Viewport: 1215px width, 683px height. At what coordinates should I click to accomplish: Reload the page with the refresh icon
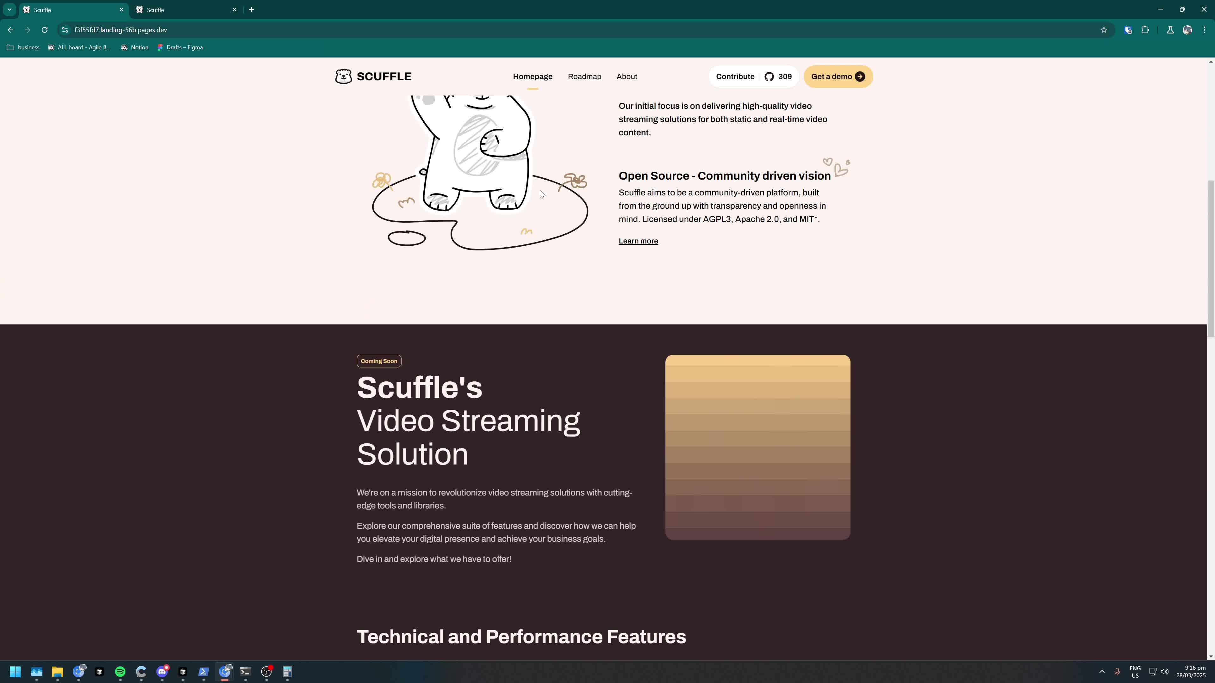pos(44,30)
